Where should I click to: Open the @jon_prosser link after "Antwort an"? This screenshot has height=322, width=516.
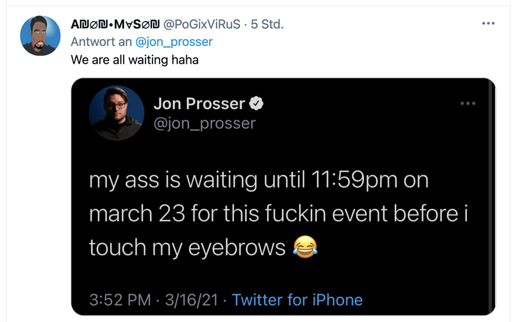(x=174, y=42)
